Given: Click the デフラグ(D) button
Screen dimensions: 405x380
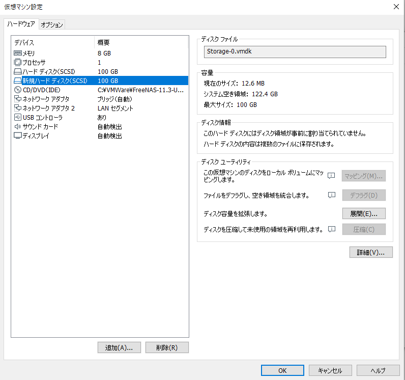Looking at the screenshot, I should pos(364,195).
